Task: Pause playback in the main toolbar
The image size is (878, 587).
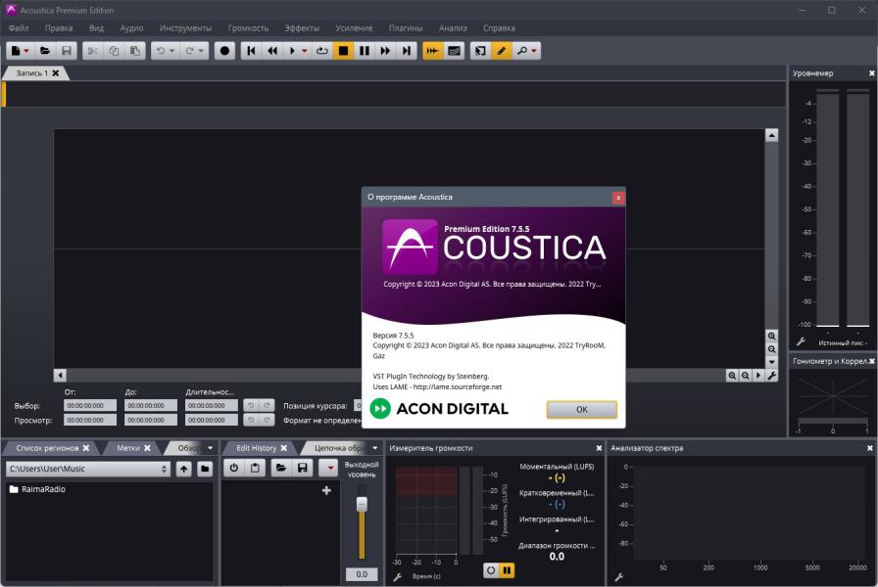Action: click(x=364, y=51)
